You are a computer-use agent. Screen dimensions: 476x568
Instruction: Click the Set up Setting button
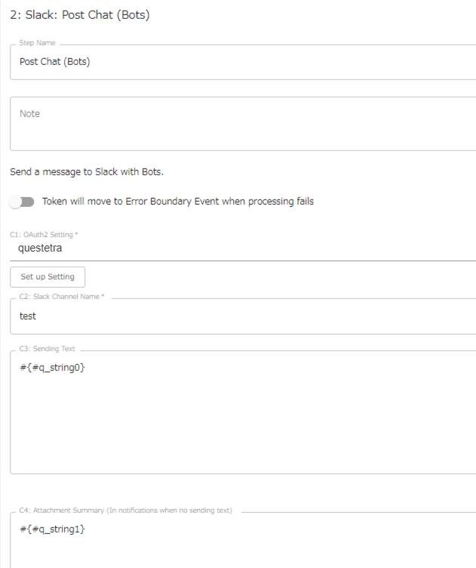[48, 276]
